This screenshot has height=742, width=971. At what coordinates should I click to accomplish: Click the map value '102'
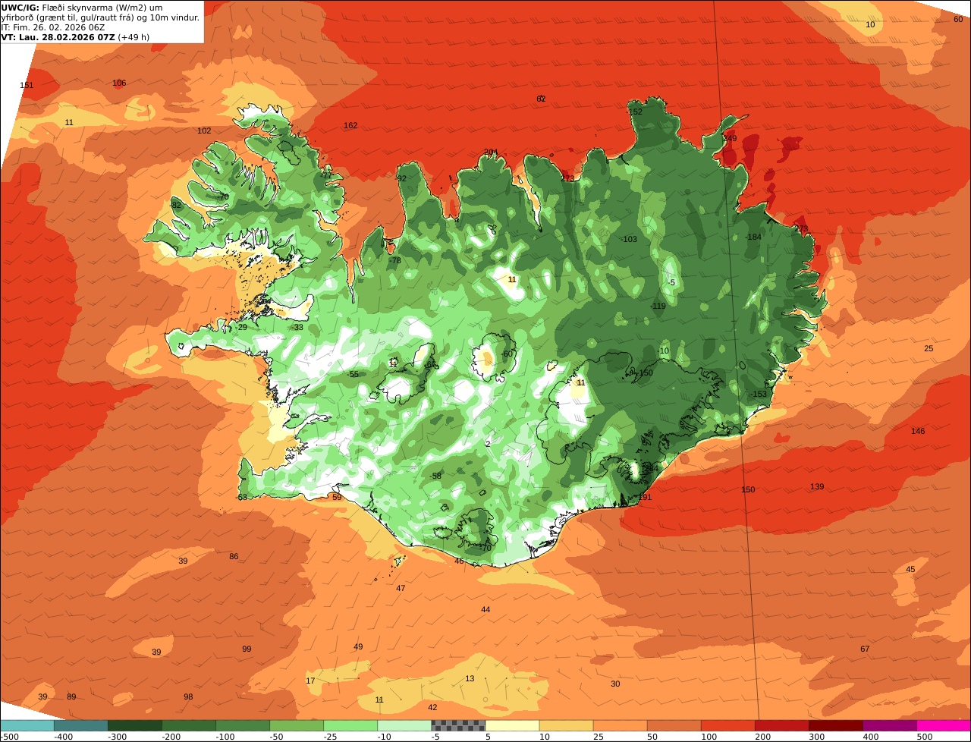[x=204, y=130]
